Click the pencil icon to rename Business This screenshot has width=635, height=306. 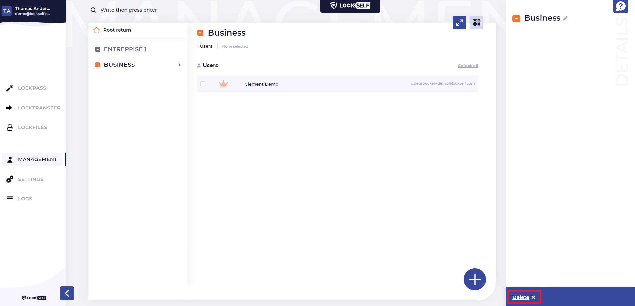click(565, 18)
